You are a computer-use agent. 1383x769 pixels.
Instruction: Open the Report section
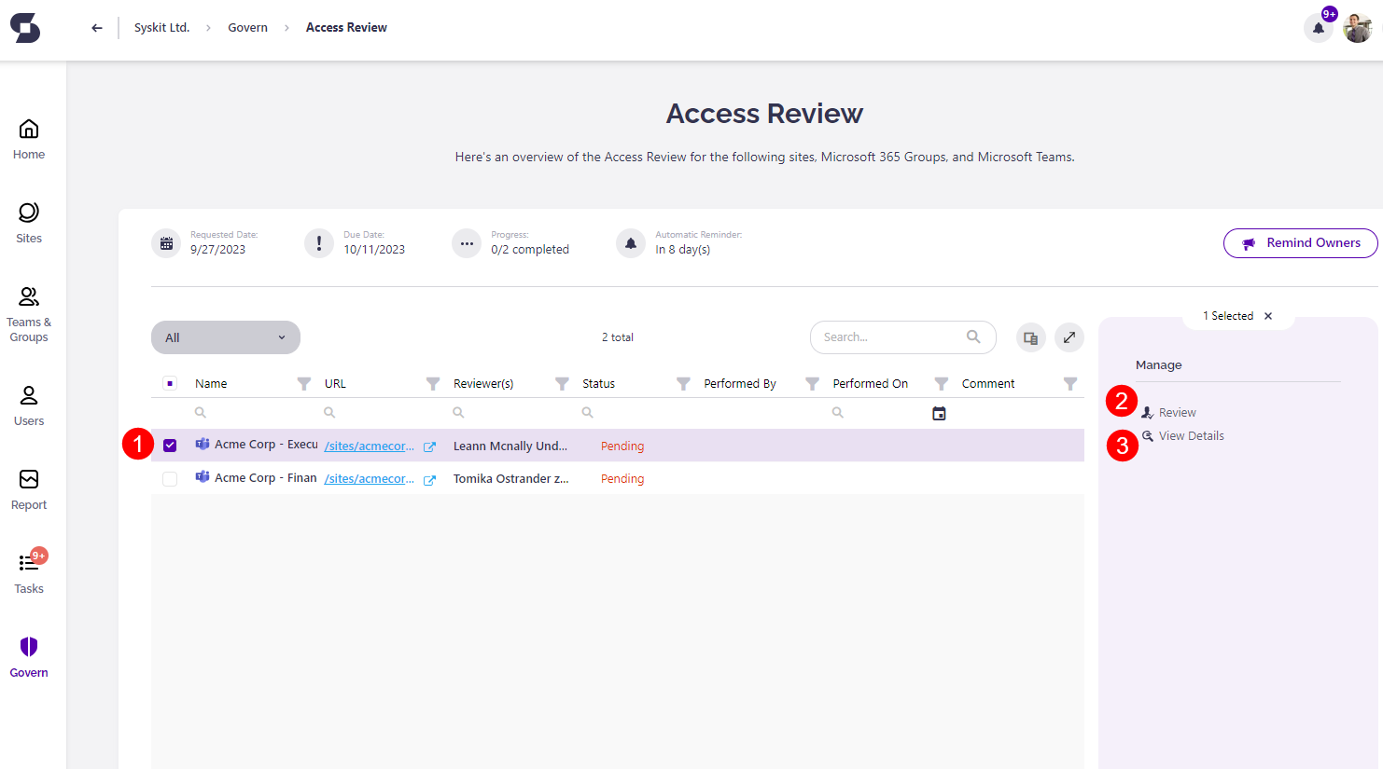tap(29, 488)
